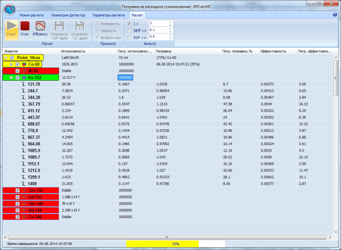The width and height of the screenshot is (341, 250).
Task: Click the 121.78 energy line icon
Action: (24, 84)
